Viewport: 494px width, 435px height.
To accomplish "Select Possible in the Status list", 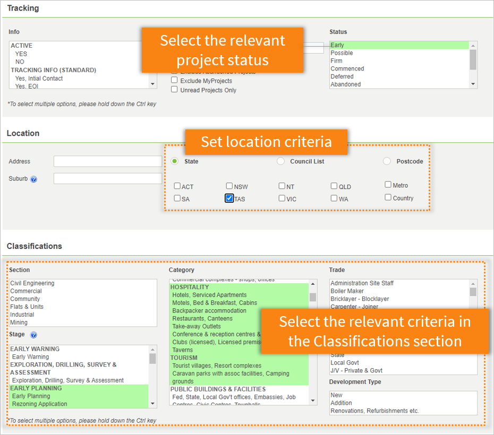I will pos(399,53).
